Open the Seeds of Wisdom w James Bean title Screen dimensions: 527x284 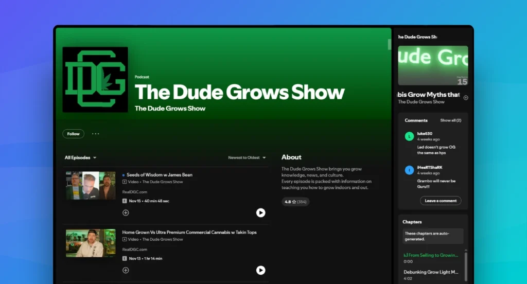click(x=160, y=175)
